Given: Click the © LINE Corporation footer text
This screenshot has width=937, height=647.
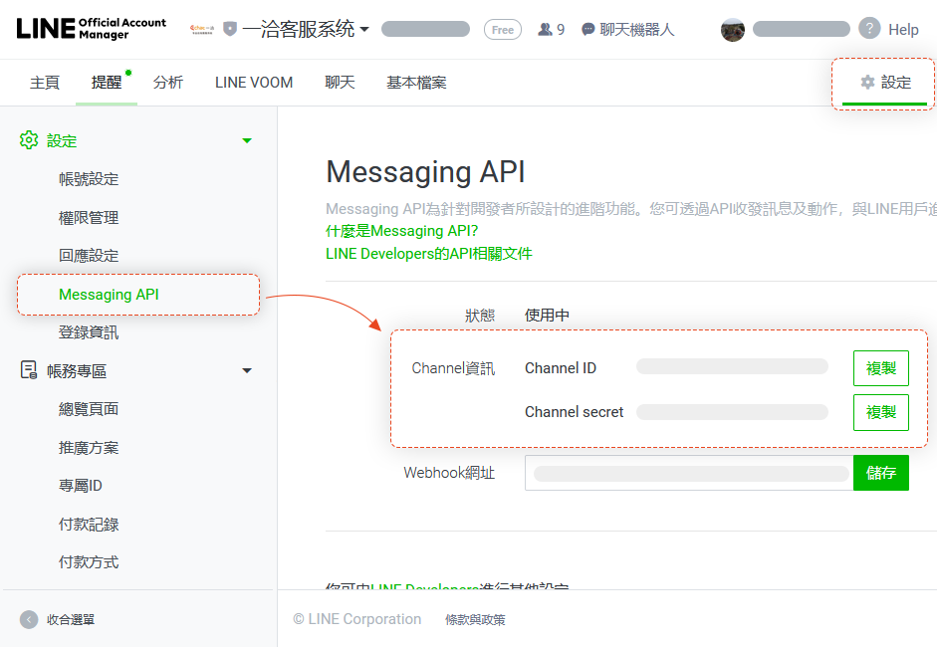Looking at the screenshot, I should (356, 619).
